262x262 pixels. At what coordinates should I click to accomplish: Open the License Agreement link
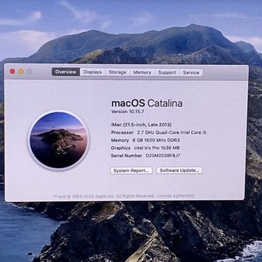tap(176, 196)
